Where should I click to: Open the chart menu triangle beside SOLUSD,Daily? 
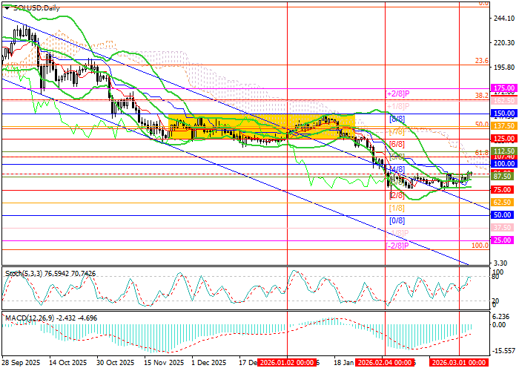tap(6, 8)
